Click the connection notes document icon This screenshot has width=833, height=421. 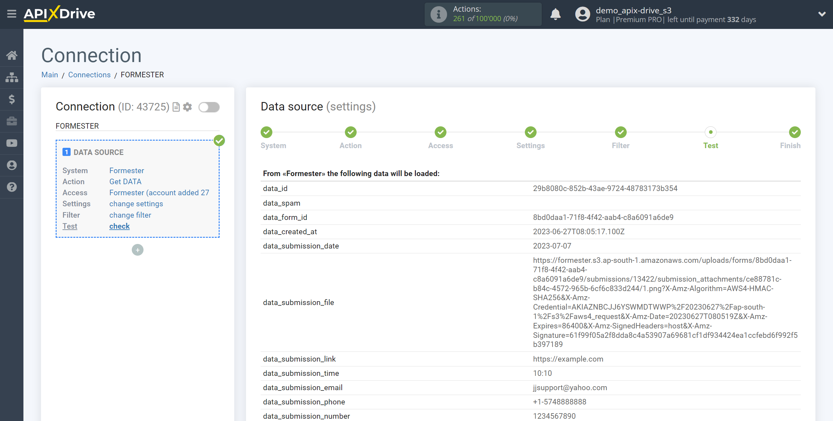pyautogui.click(x=176, y=107)
